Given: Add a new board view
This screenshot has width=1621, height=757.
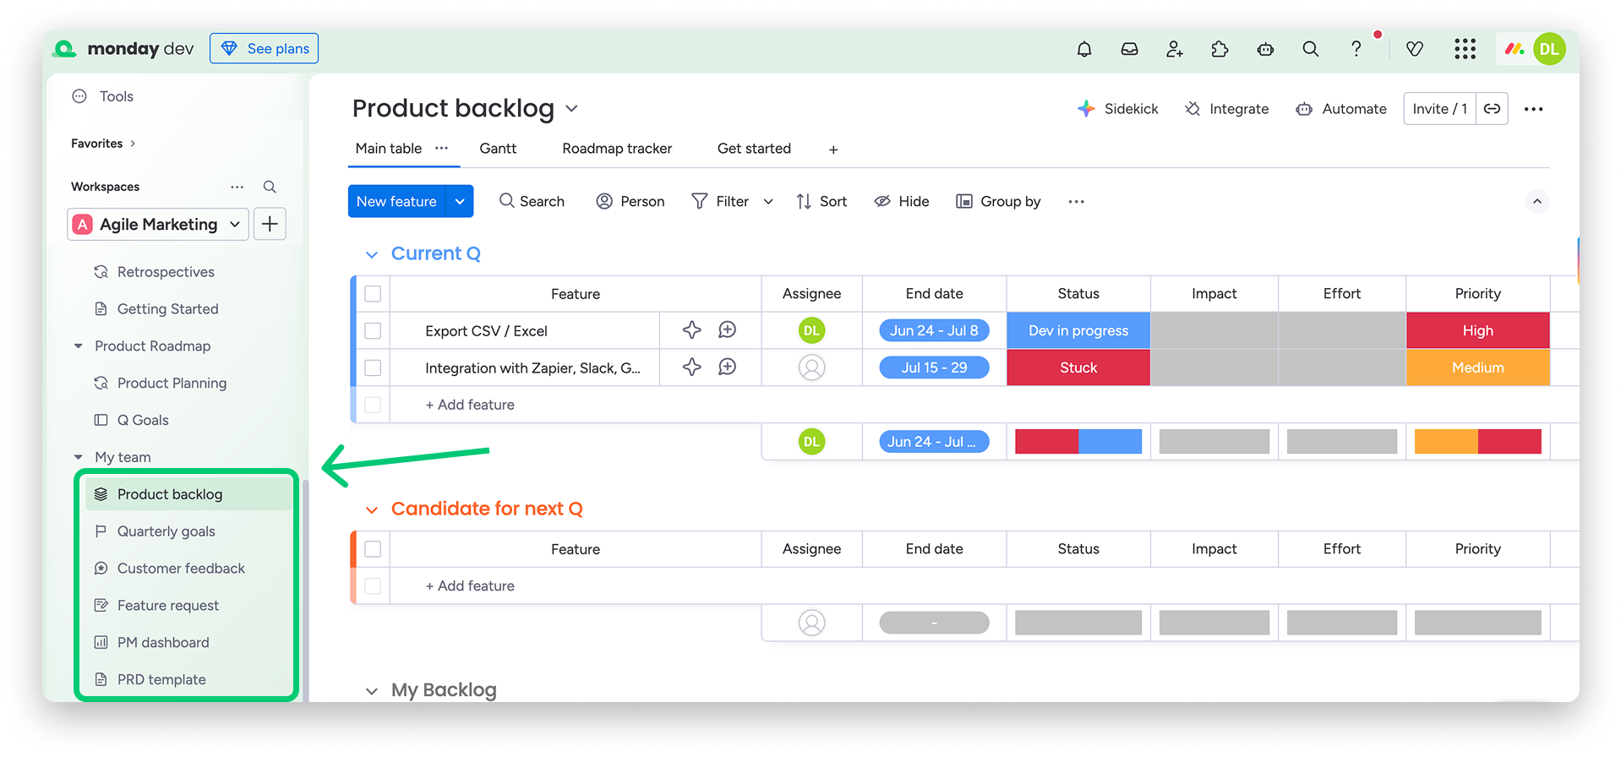Looking at the screenshot, I should [x=833, y=150].
